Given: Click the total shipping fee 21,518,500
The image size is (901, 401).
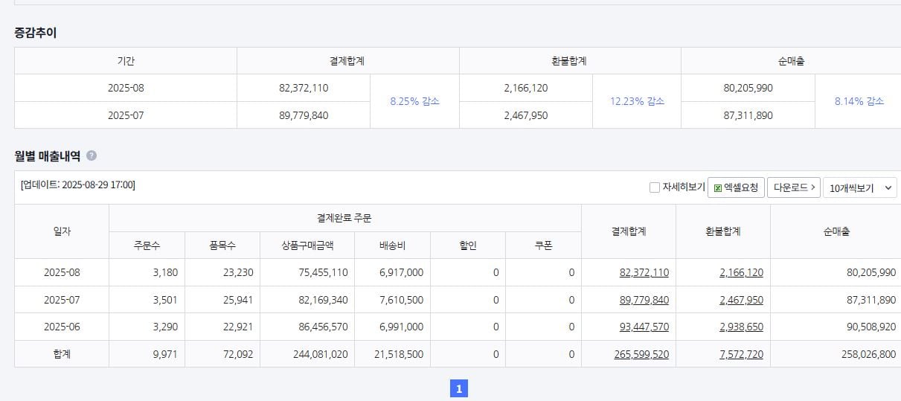Looking at the screenshot, I should pyautogui.click(x=398, y=355).
